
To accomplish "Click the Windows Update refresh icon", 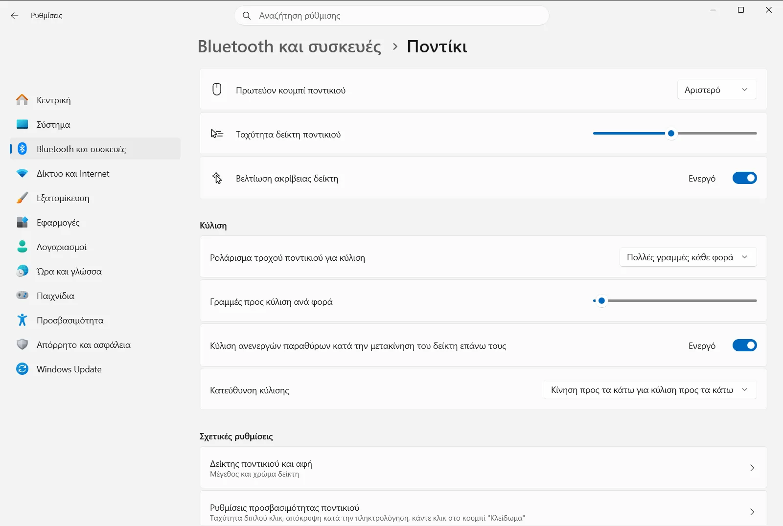I will (22, 369).
